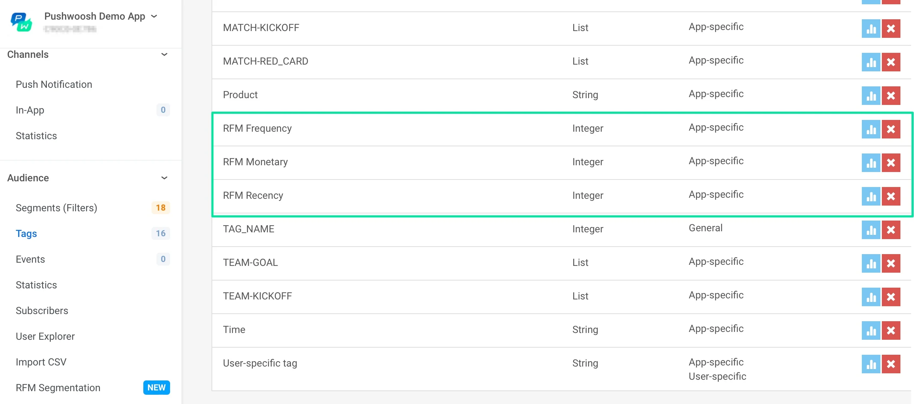Switch to Segments (Filters)
914x404 pixels.
[x=56, y=207]
